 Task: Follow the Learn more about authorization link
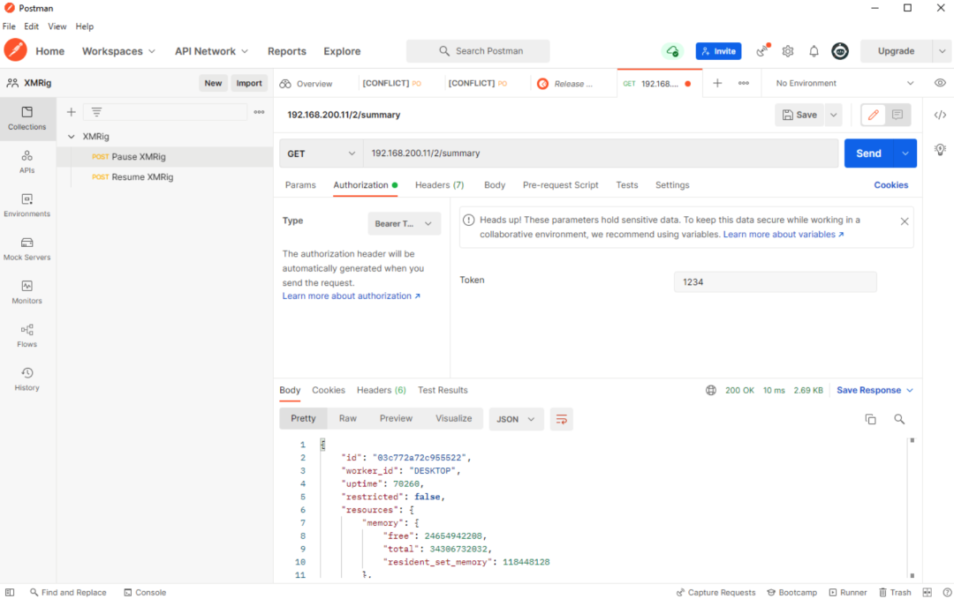coord(351,296)
